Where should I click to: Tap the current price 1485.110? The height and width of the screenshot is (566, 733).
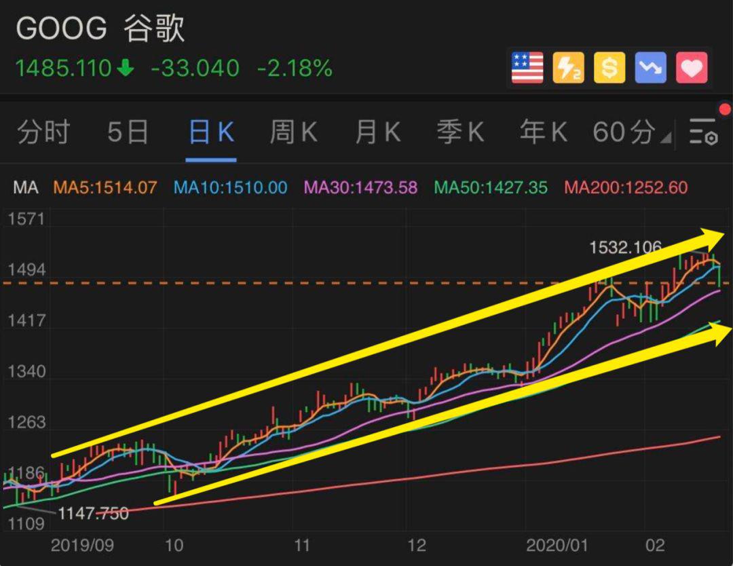64,69
